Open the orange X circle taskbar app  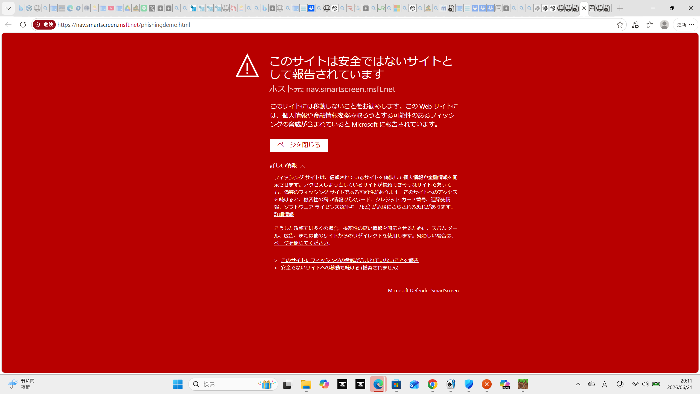pyautogui.click(x=486, y=384)
